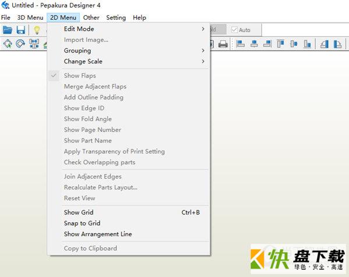Click the align parts horizontal center icon
The width and height of the screenshot is (349, 277).
point(254,44)
